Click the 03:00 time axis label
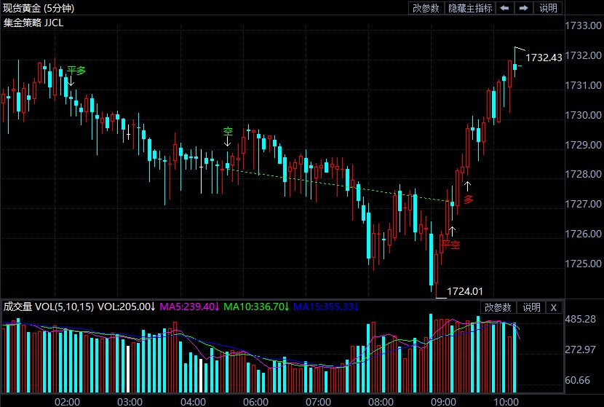 (130, 402)
